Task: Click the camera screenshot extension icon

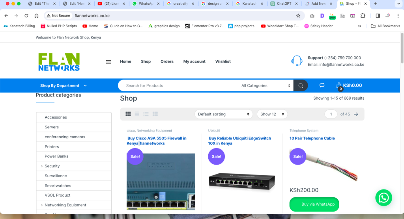Action: click(x=312, y=16)
